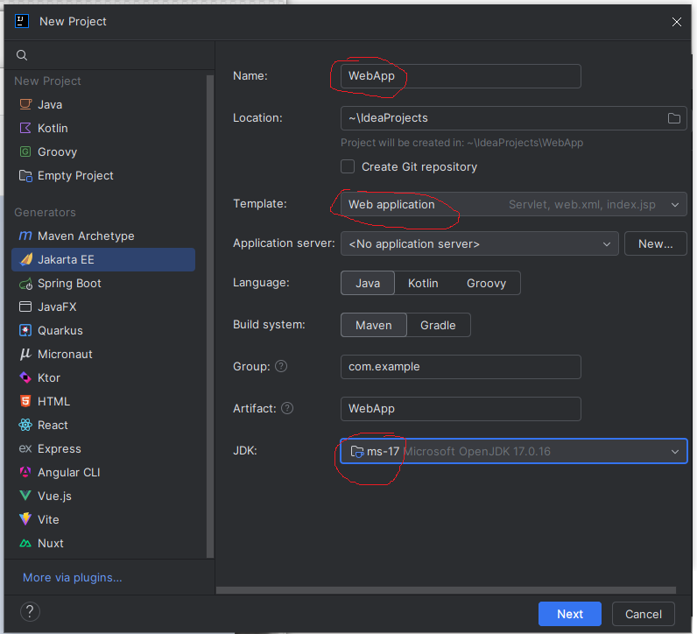Open help for the Group field

coord(281,367)
